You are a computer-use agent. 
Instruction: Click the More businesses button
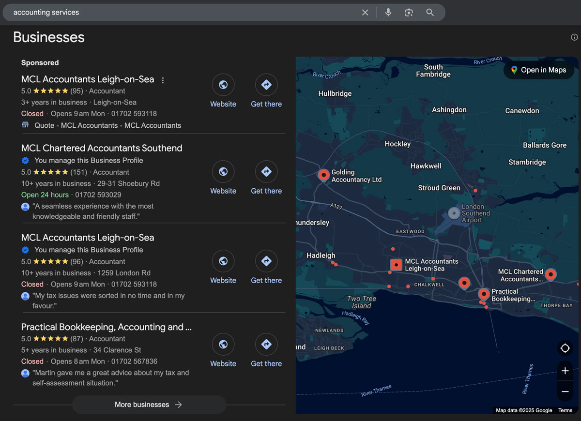[149, 405]
